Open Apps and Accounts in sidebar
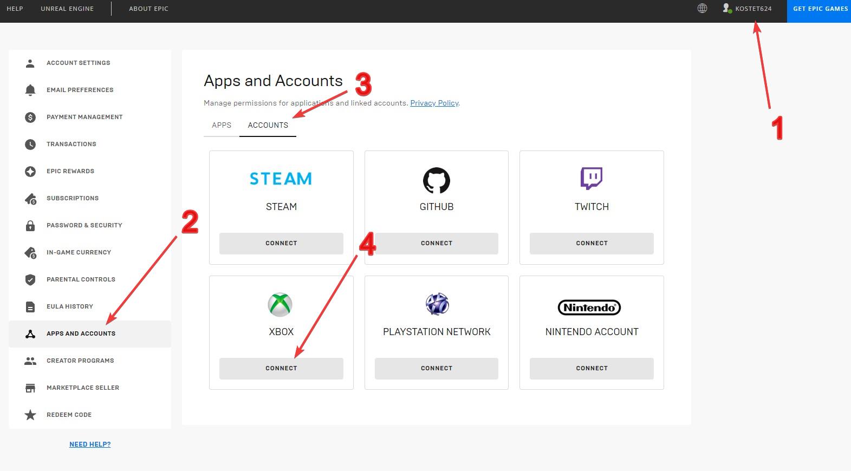Viewport: 851px width, 471px height. coord(81,333)
